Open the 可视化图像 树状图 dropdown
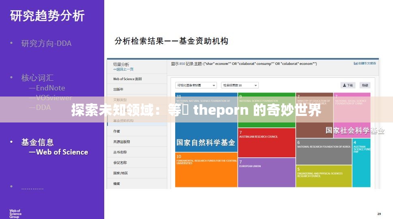393x219 pixels. tap(196, 85)
